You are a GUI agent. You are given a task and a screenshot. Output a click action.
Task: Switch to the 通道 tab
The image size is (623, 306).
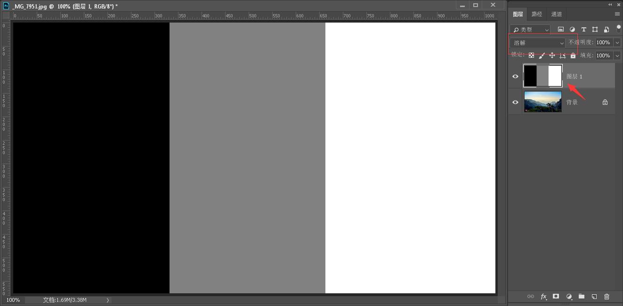557,14
